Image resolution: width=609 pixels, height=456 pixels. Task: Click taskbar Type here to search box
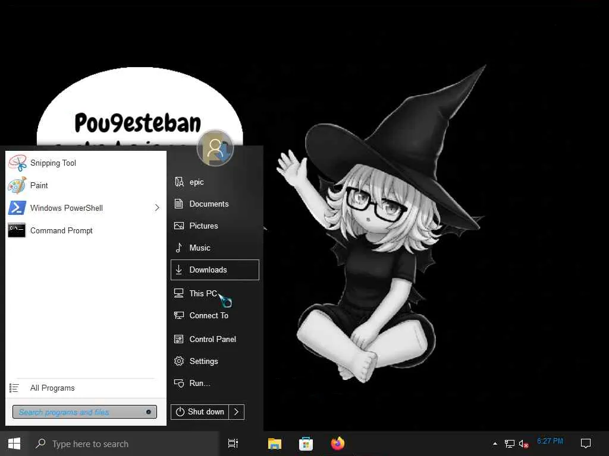(124, 444)
